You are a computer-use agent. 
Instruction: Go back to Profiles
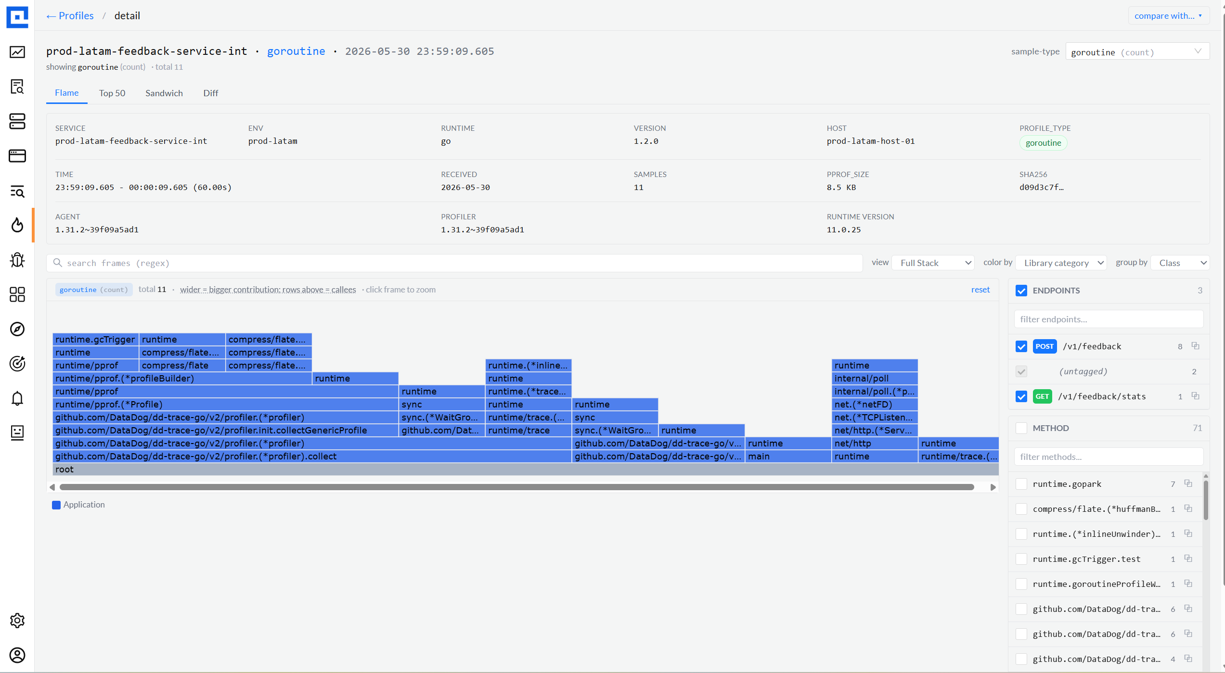click(70, 16)
